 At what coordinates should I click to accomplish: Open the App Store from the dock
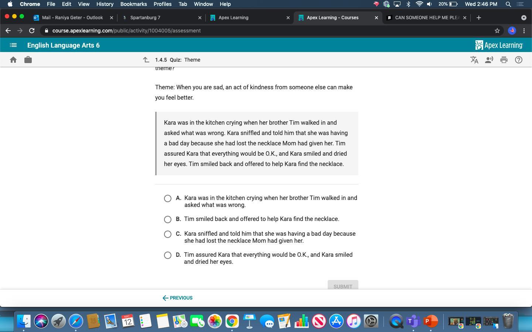click(x=336, y=321)
